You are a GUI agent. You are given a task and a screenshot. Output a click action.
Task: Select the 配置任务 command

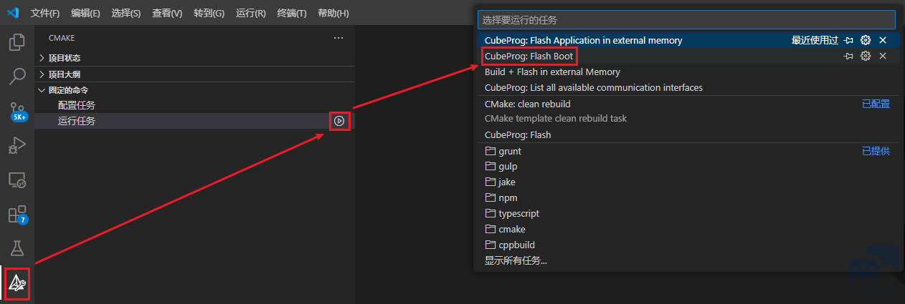pos(195,105)
